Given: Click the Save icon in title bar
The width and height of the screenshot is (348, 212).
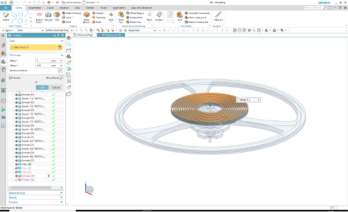Looking at the screenshot, I should (x=11, y=2).
